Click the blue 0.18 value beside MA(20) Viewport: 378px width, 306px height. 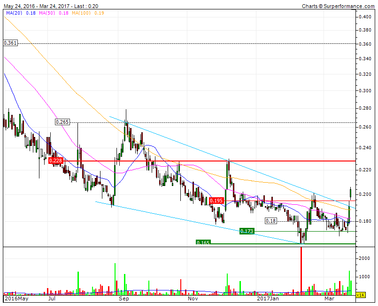(x=31, y=13)
